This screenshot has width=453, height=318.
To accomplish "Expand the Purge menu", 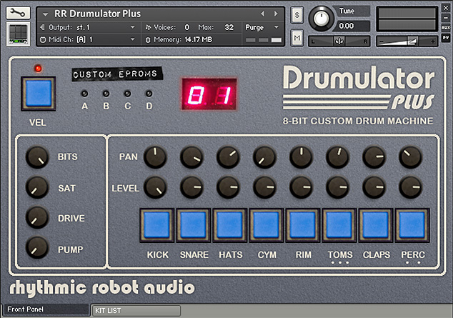I will point(262,27).
